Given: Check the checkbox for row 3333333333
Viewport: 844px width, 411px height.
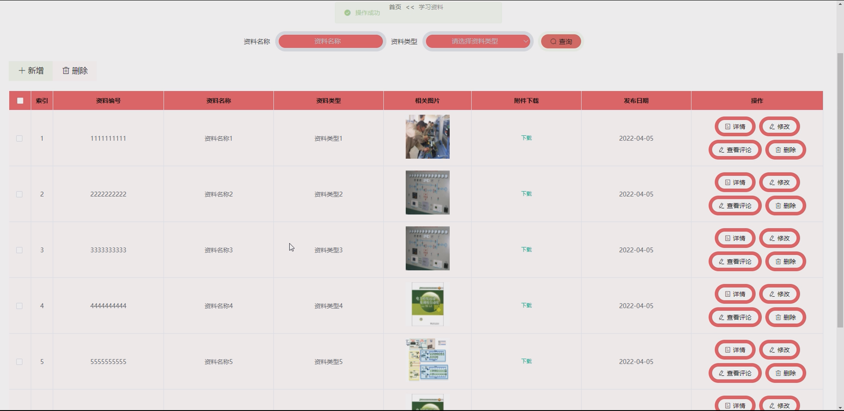Looking at the screenshot, I should click(x=19, y=250).
